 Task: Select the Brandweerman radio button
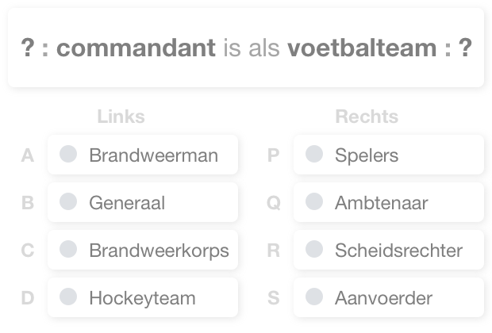click(x=69, y=154)
